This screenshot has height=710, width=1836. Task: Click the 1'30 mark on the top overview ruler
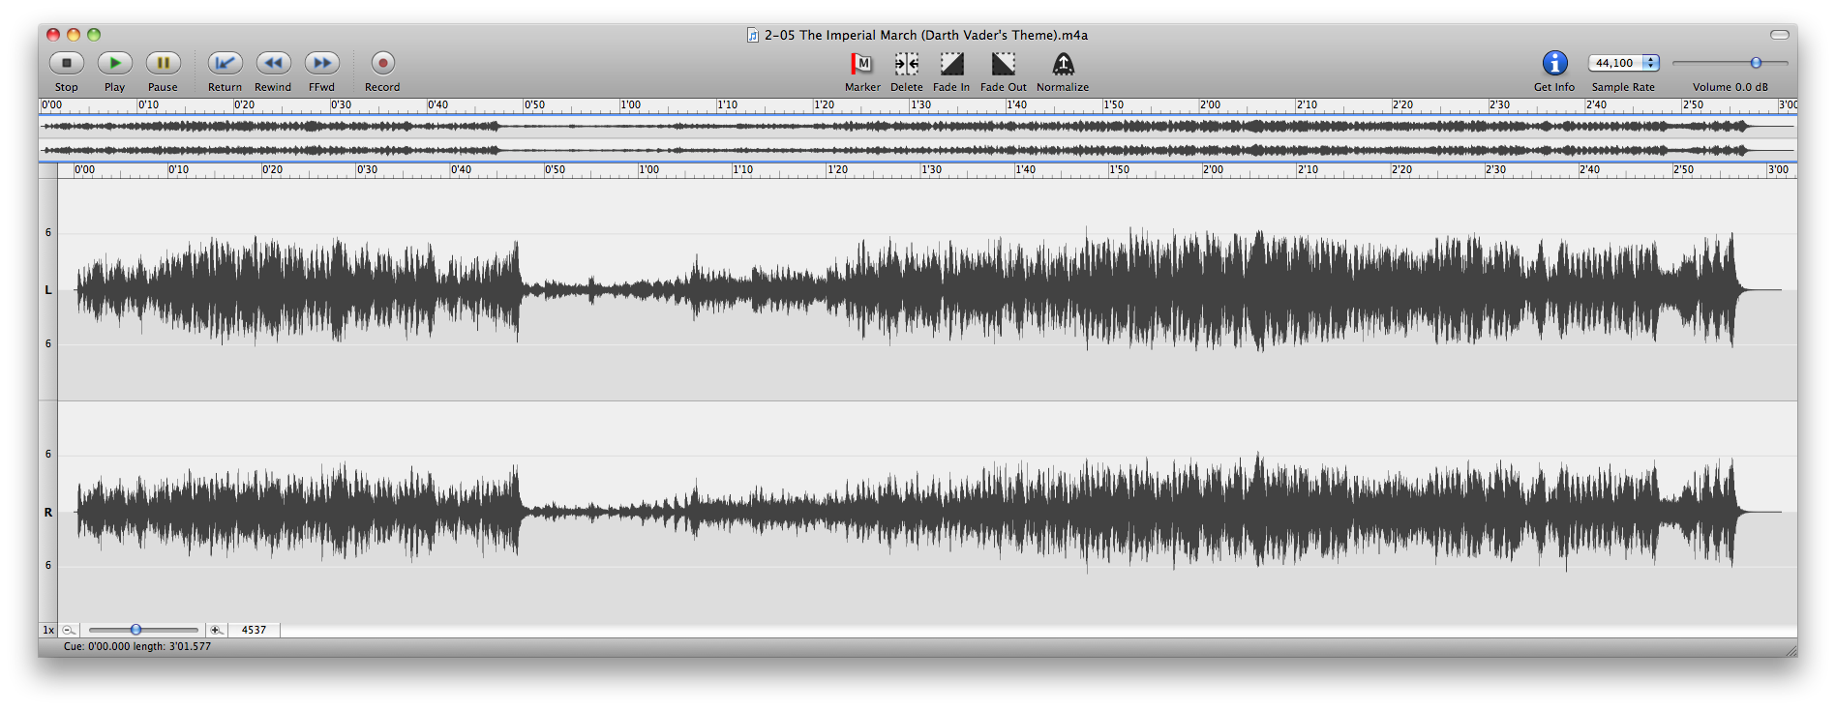click(920, 104)
